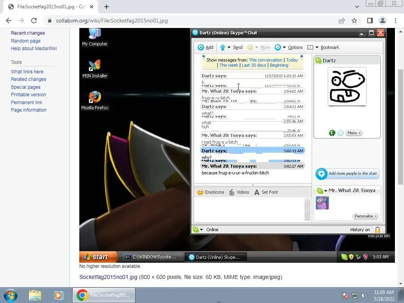Bookmark this page with the star icon
The image size is (404, 303).
[x=354, y=21]
